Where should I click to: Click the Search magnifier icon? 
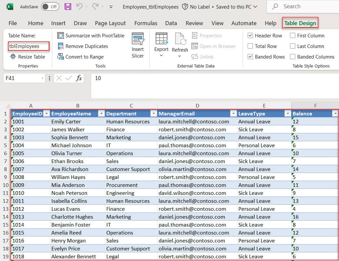pyautogui.click(x=275, y=7)
